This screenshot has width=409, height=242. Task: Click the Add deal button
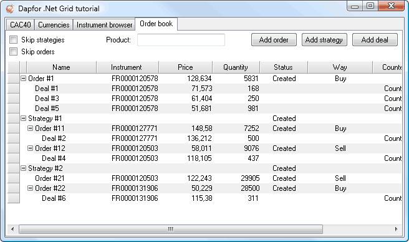[x=375, y=40]
